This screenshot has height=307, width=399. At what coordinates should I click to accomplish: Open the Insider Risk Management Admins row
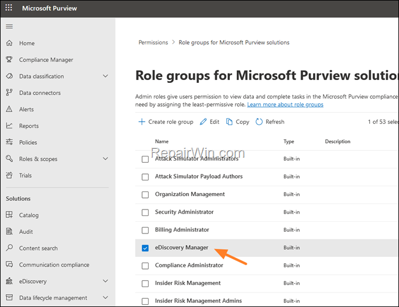coord(198,301)
